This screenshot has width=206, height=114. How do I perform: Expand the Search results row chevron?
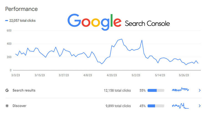click(199, 90)
